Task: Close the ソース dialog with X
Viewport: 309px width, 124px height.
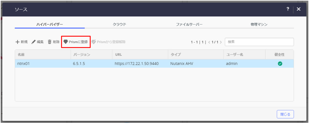Action: [x=298, y=9]
